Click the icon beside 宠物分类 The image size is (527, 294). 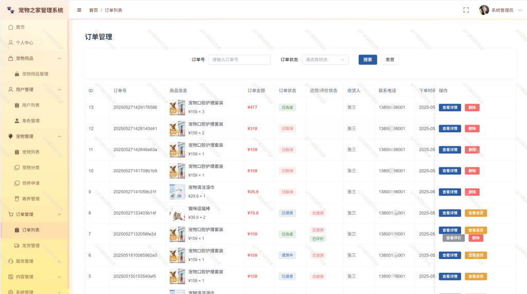17,167
